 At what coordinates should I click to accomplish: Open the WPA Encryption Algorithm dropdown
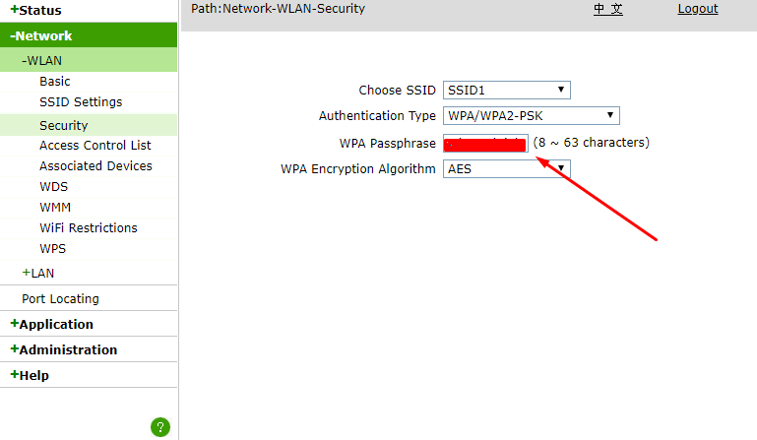click(x=506, y=169)
